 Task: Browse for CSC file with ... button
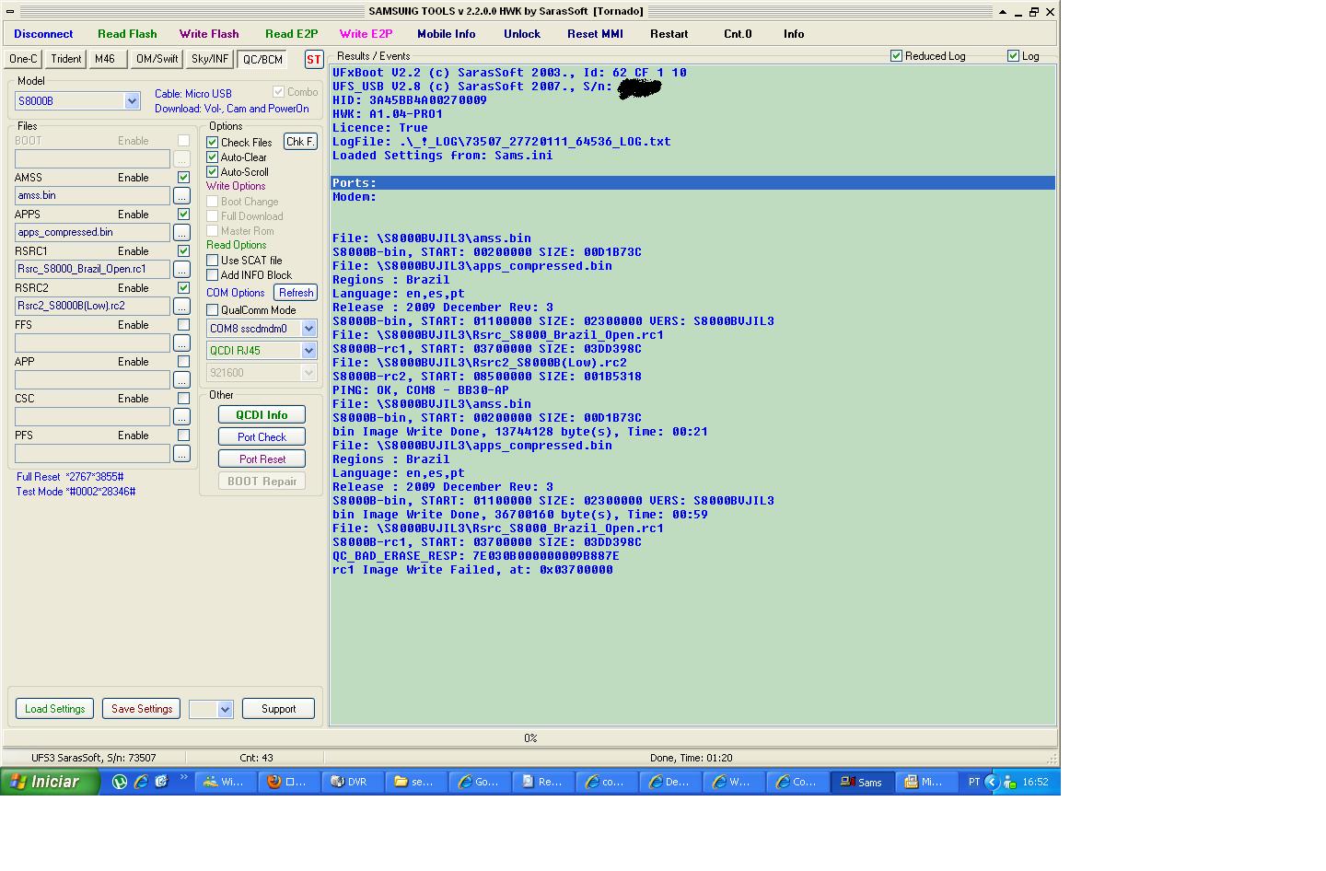(x=181, y=417)
